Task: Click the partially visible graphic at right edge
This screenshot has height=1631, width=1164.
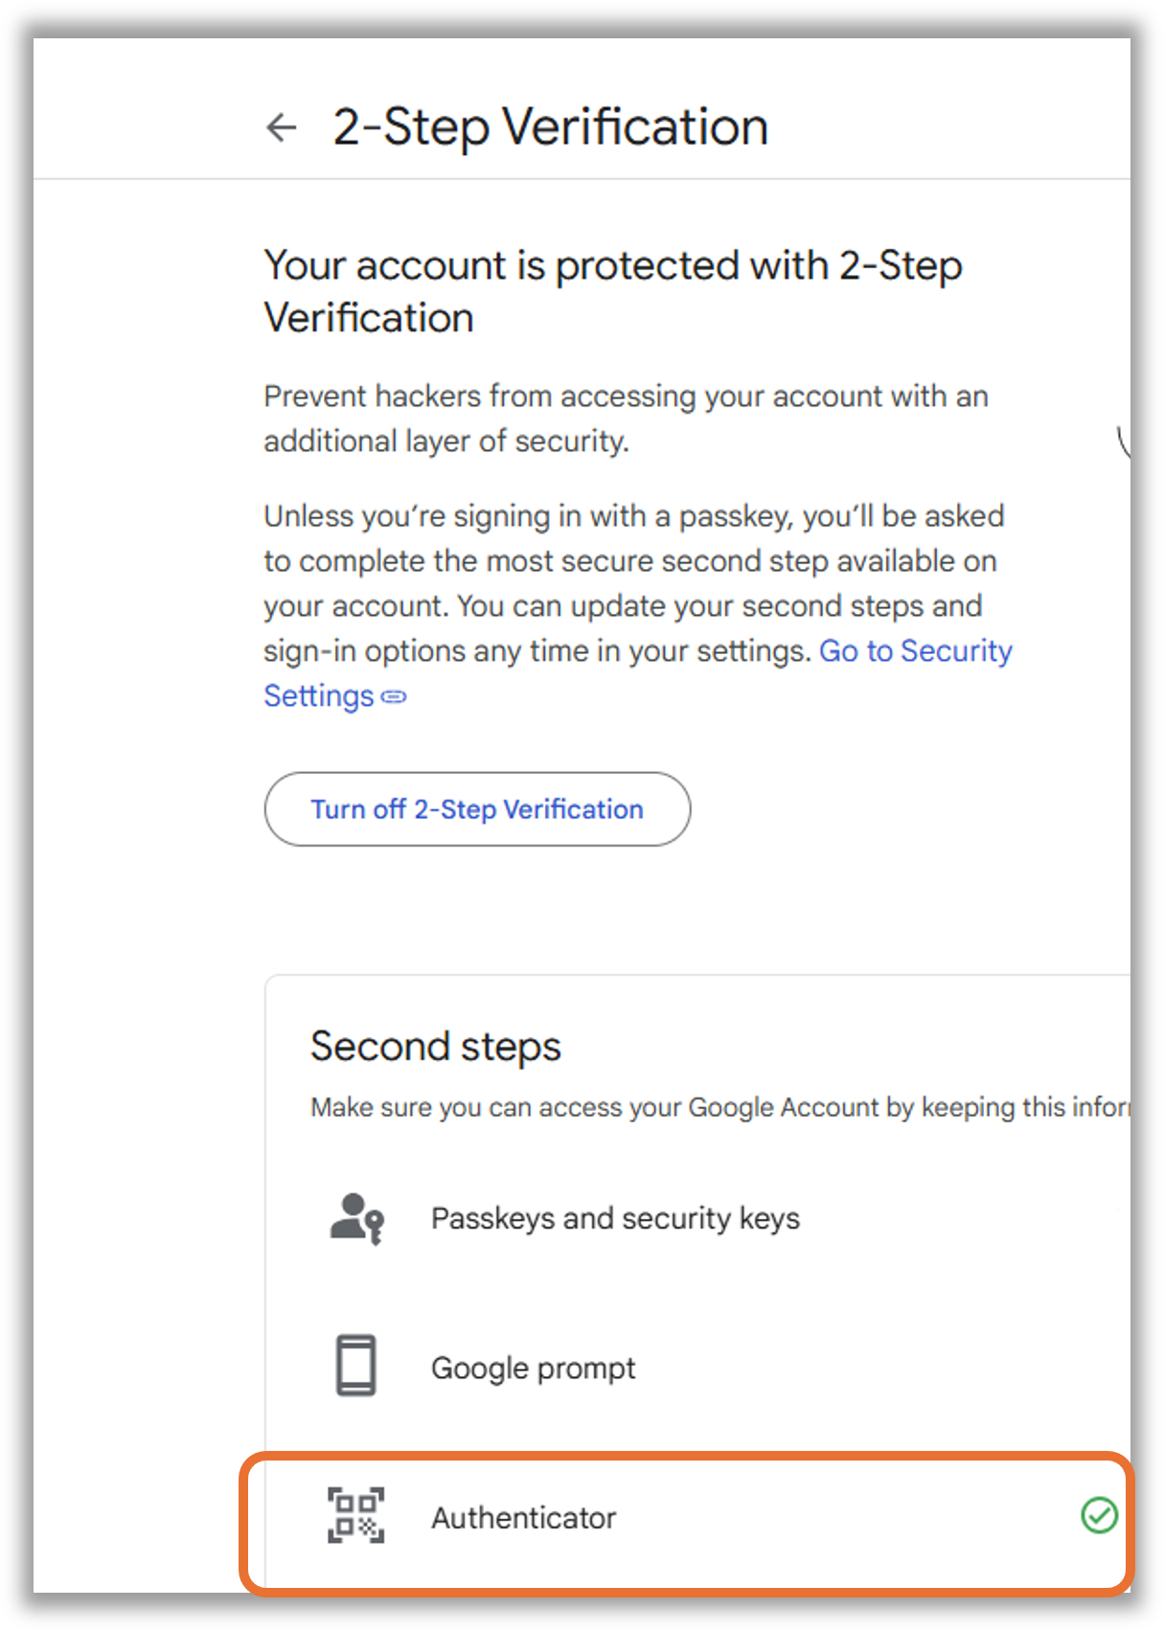Action: click(x=1124, y=442)
